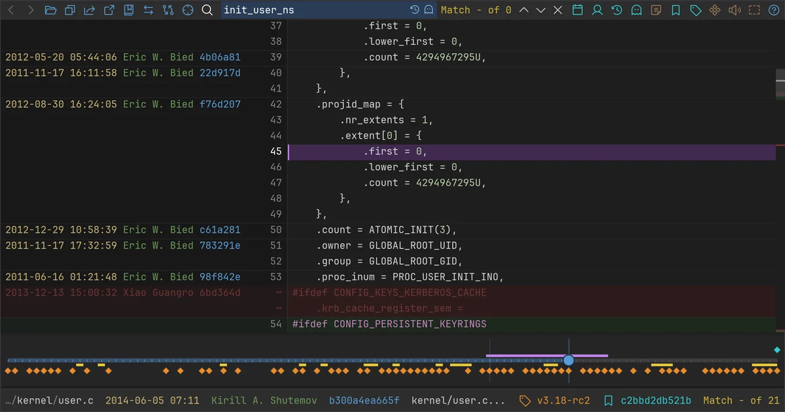This screenshot has width=785, height=412.
Task: Toggle the calendar date column icon
Action: tap(578, 10)
